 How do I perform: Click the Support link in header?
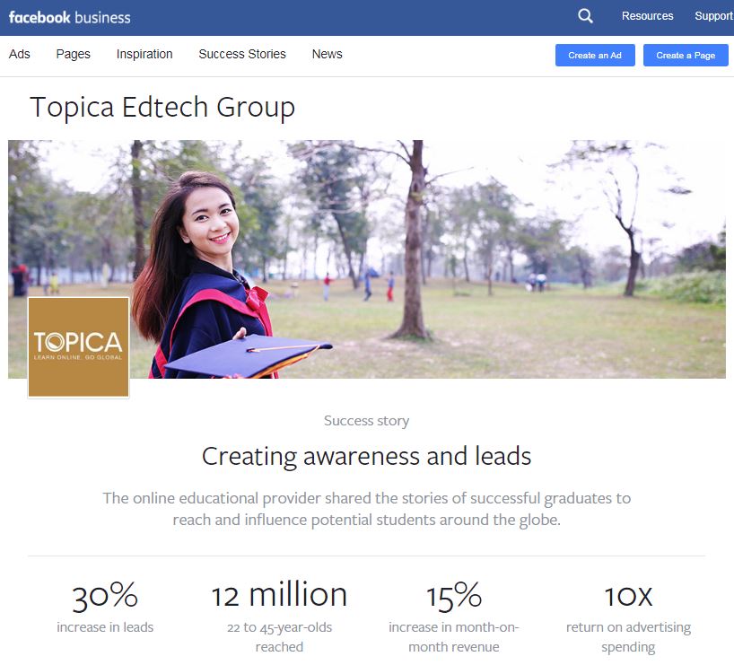point(714,16)
